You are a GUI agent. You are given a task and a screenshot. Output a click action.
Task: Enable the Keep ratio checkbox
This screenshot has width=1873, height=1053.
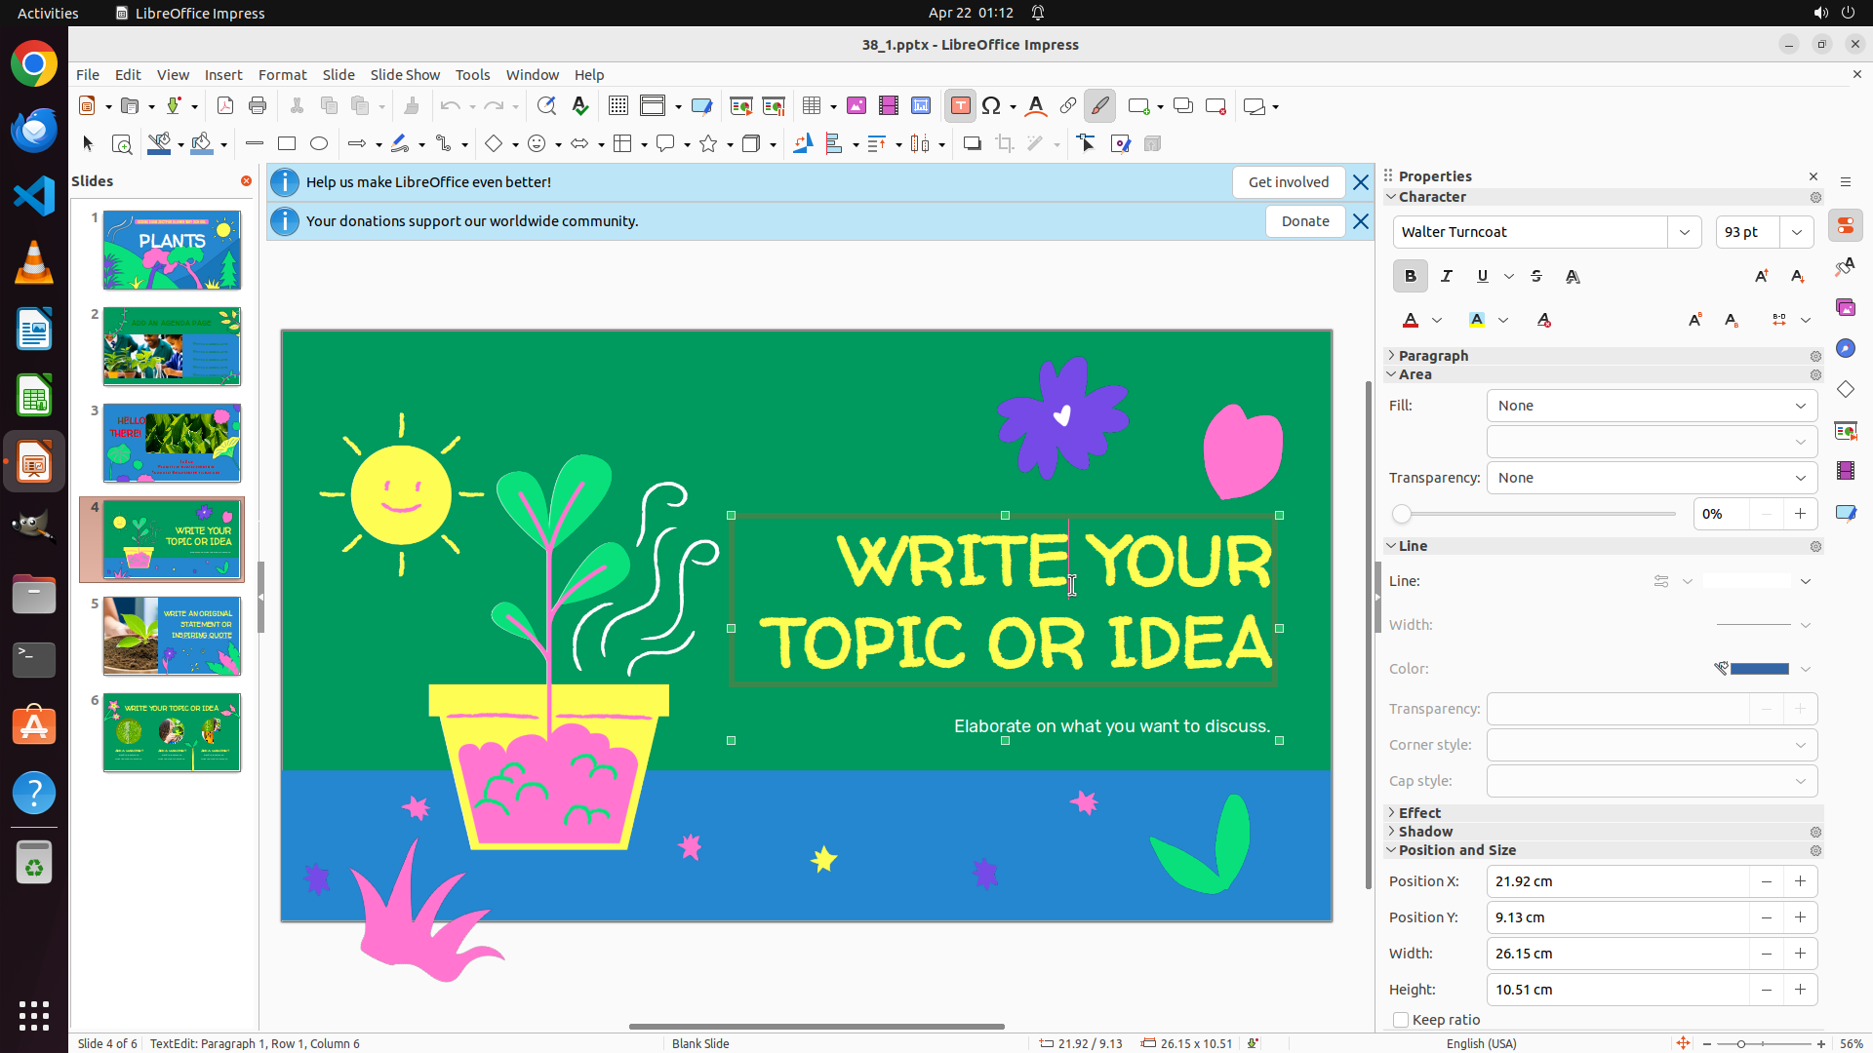click(x=1402, y=1020)
